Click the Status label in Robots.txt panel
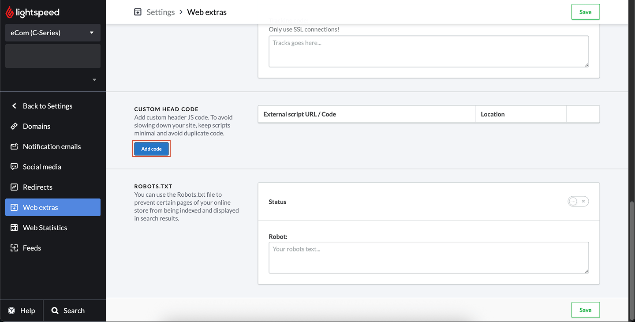 pos(277,202)
